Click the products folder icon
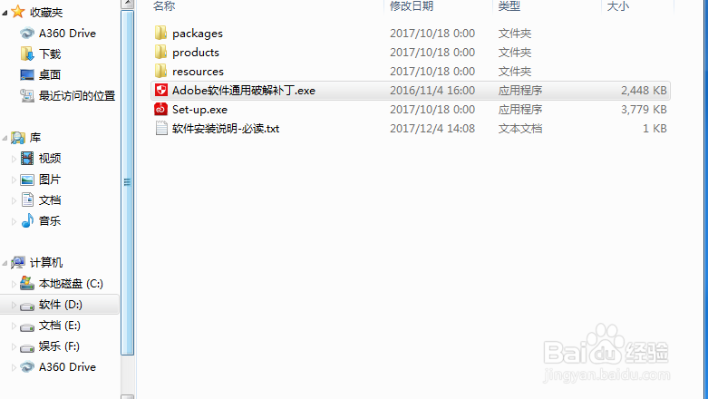 [x=160, y=52]
